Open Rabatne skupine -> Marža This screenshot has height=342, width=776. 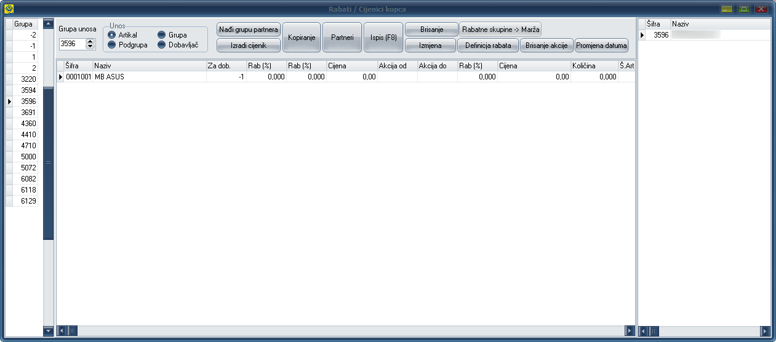[x=500, y=30]
